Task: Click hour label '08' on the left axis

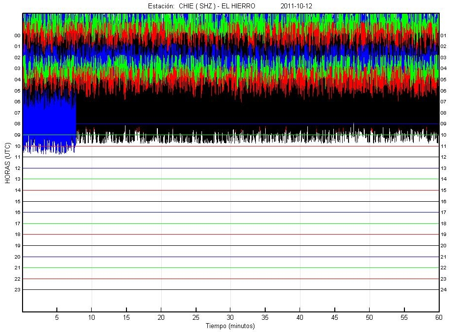Action: [x=18, y=123]
